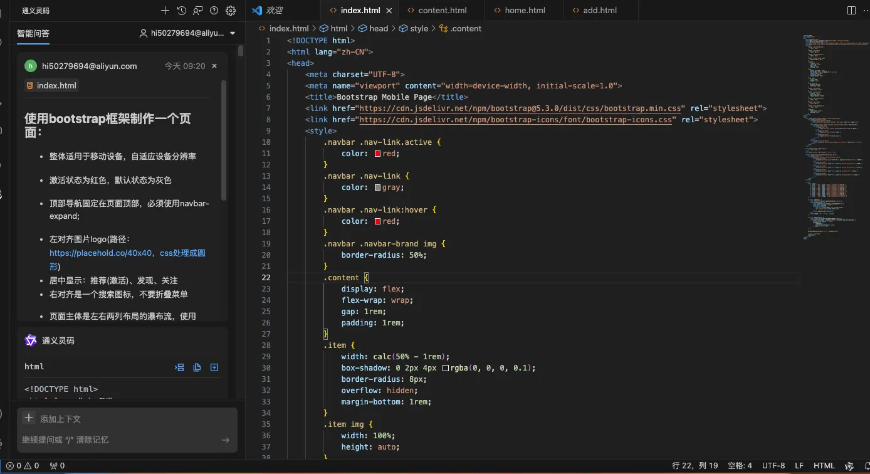Open the account dropdown hi50279694@aliyu...
870x474 pixels.
(x=187, y=33)
